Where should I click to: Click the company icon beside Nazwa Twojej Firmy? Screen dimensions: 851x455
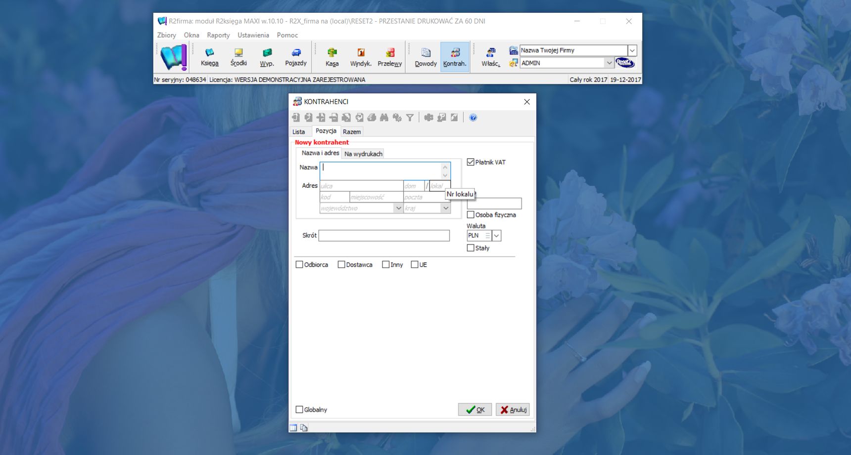[x=514, y=50]
